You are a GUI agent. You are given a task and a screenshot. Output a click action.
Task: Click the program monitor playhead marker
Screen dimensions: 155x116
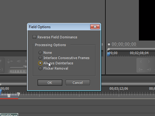point(108,54)
